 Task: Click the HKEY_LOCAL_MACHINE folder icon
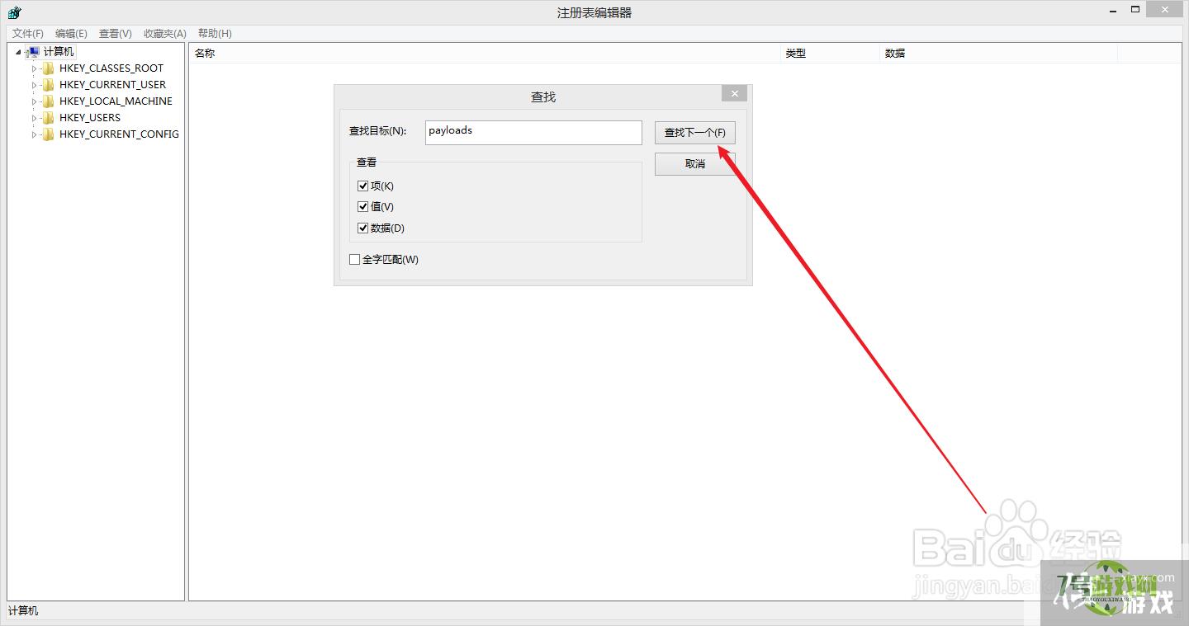tap(48, 101)
